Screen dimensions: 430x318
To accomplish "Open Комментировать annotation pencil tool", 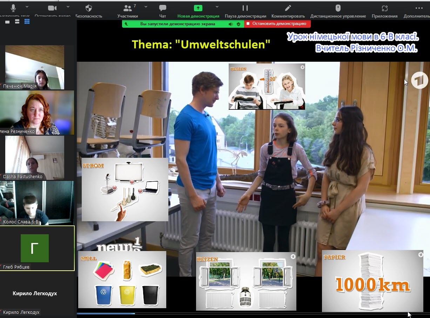I will 288,8.
